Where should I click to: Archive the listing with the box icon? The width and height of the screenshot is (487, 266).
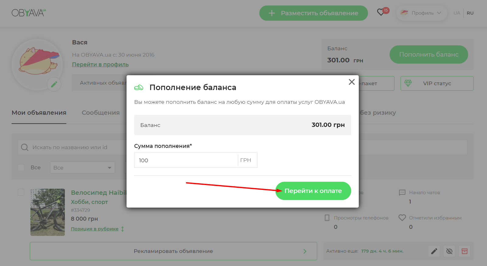point(464,251)
